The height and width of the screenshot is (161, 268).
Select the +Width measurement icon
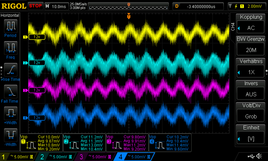coord(11,113)
